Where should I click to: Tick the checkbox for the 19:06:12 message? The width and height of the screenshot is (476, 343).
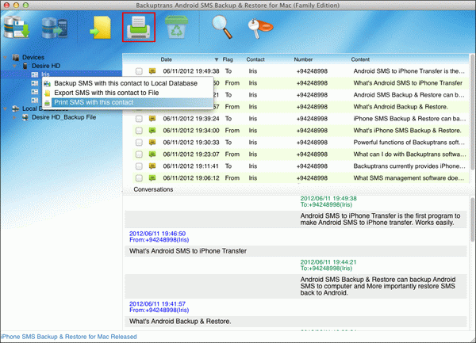[139, 178]
